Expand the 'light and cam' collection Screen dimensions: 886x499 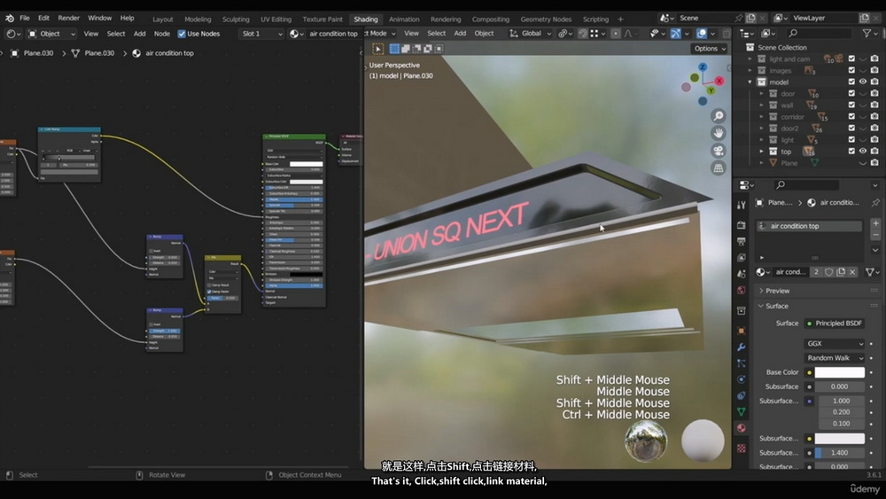point(750,58)
